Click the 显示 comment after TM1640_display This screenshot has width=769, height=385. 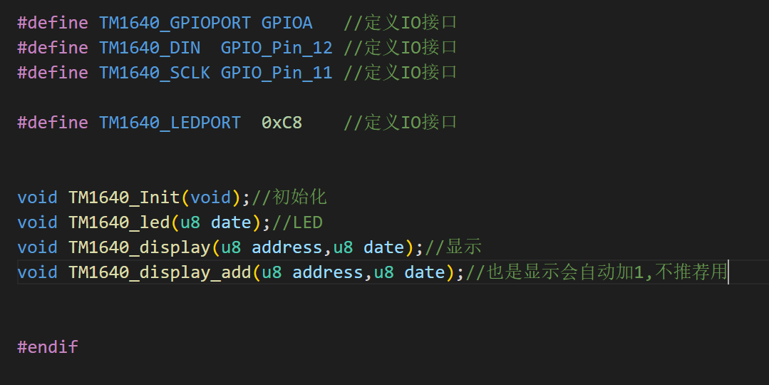point(463,247)
